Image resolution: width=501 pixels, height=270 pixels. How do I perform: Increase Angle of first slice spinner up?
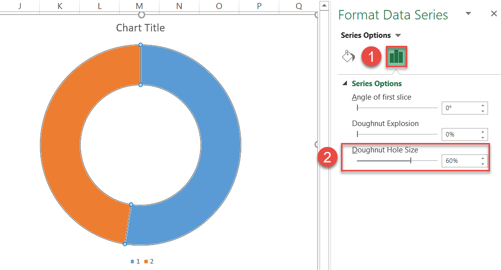point(483,105)
